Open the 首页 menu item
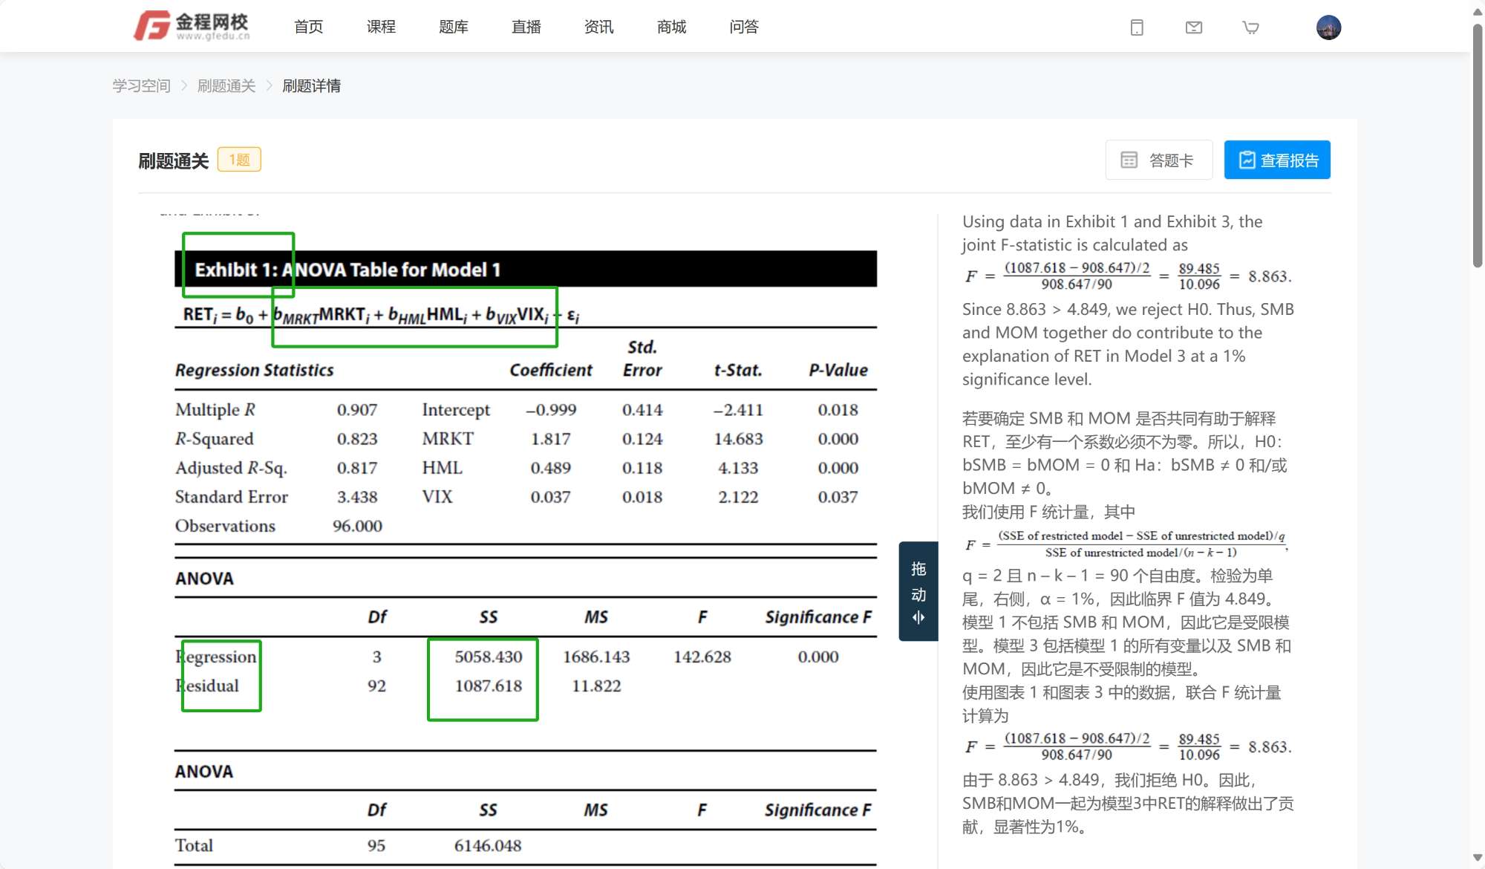 [308, 27]
